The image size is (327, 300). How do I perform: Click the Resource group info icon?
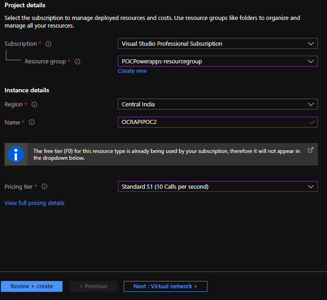[77, 62]
